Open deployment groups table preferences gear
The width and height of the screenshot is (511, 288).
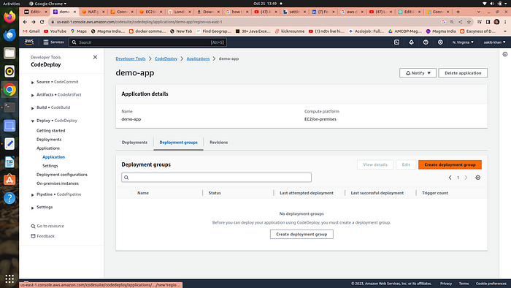(x=477, y=178)
